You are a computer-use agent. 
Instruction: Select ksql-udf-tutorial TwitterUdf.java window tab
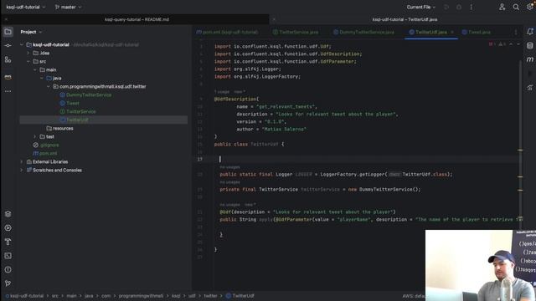(405, 19)
